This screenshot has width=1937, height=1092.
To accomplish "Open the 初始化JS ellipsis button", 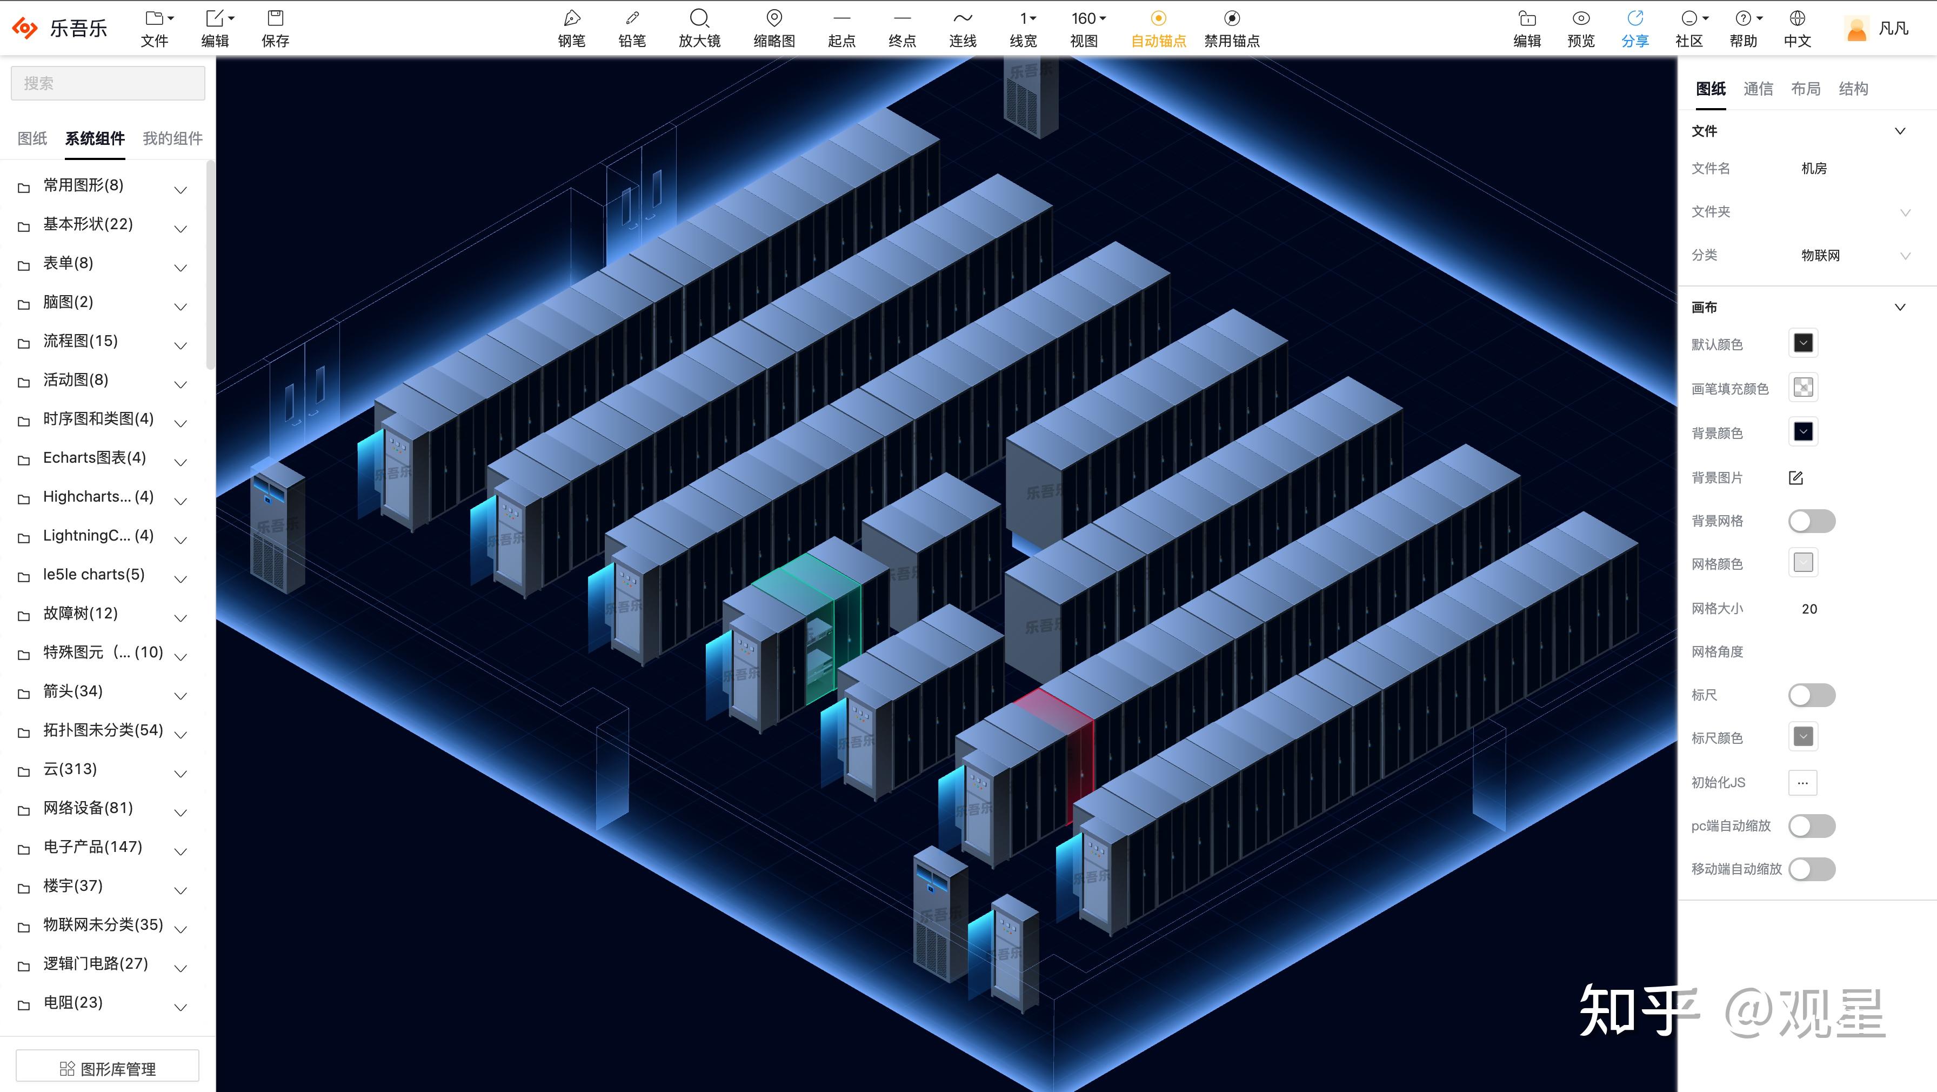I will (x=1802, y=782).
